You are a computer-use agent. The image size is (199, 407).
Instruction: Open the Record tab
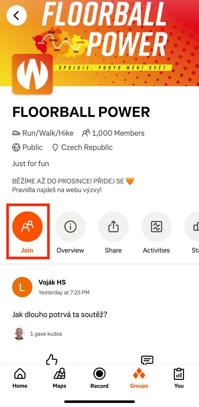point(99,379)
